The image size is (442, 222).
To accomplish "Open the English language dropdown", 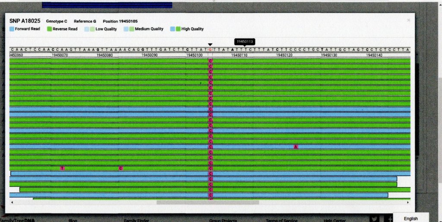I will point(410,218).
